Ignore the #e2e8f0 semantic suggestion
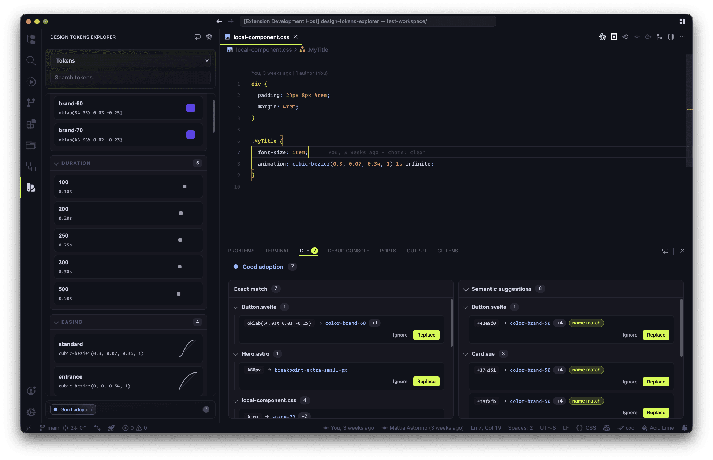This screenshot has width=713, height=460. point(630,335)
